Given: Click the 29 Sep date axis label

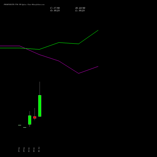Looking at the screenshot, I should (x=24, y=149).
